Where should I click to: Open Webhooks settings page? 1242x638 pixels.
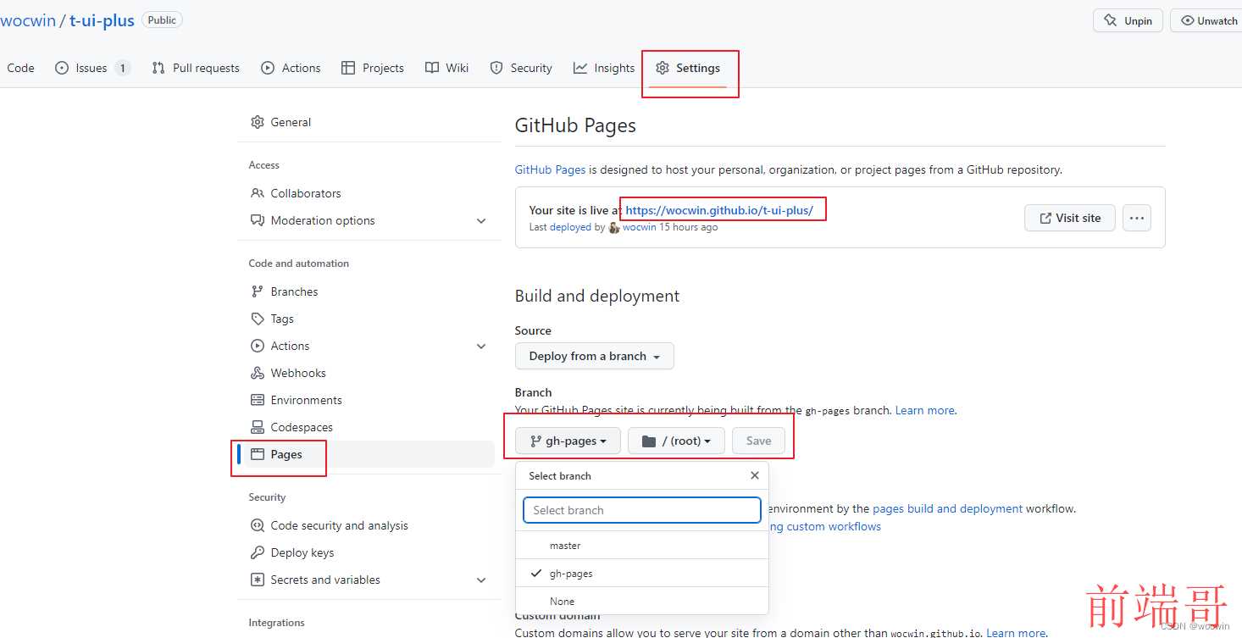[x=298, y=373]
